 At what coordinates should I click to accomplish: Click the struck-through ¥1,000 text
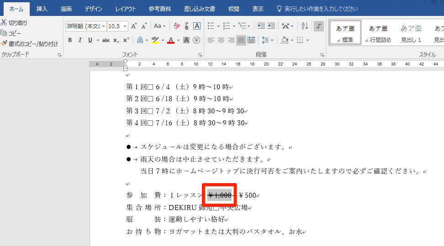tap(220, 195)
